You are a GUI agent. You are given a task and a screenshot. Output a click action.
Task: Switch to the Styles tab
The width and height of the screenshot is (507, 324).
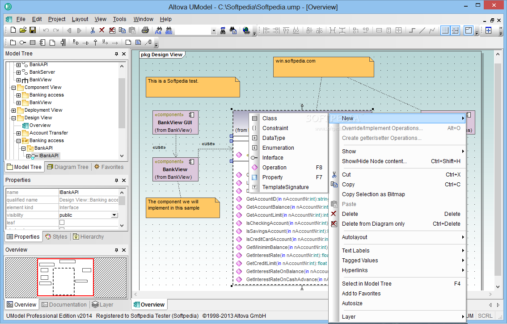point(57,237)
